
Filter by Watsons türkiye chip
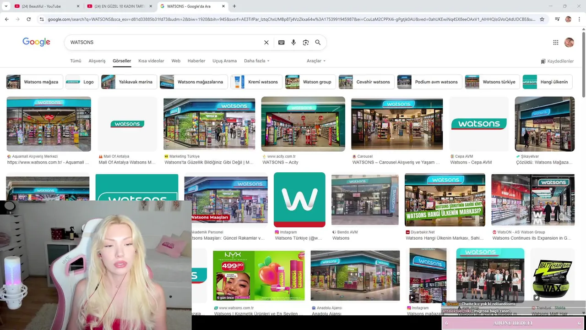coord(492,82)
